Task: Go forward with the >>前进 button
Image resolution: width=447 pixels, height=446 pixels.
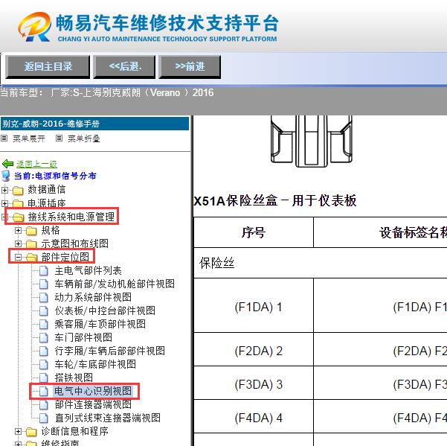Action: point(190,67)
